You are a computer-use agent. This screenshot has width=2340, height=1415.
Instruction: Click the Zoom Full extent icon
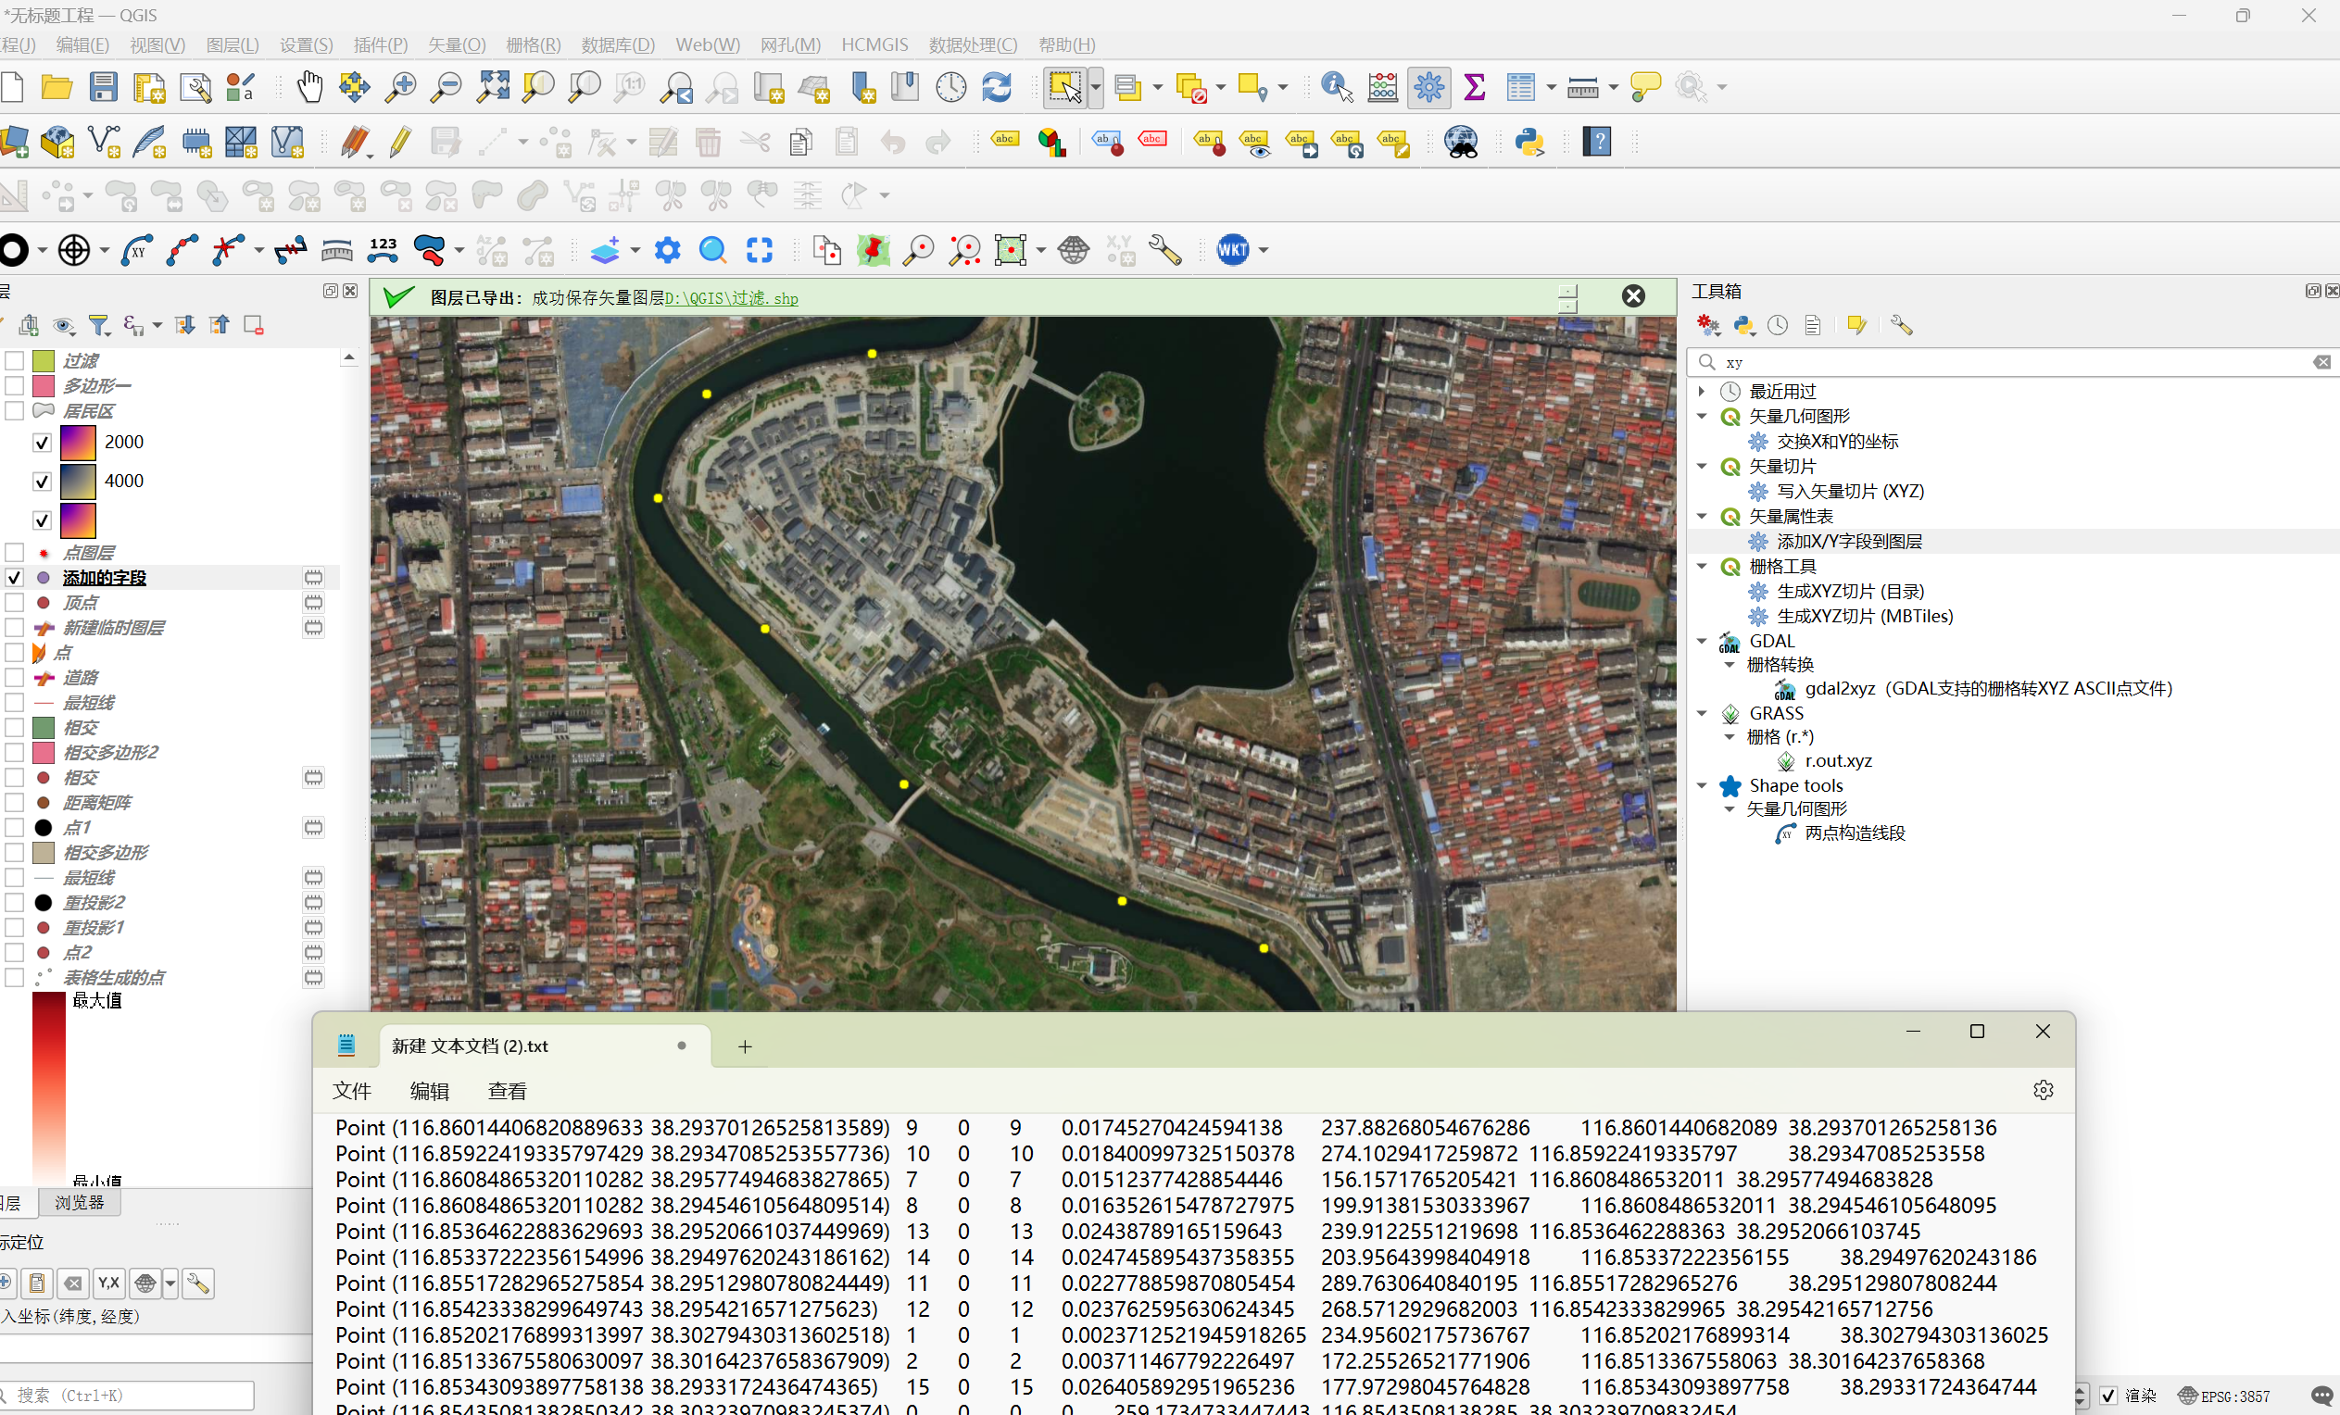(x=492, y=87)
